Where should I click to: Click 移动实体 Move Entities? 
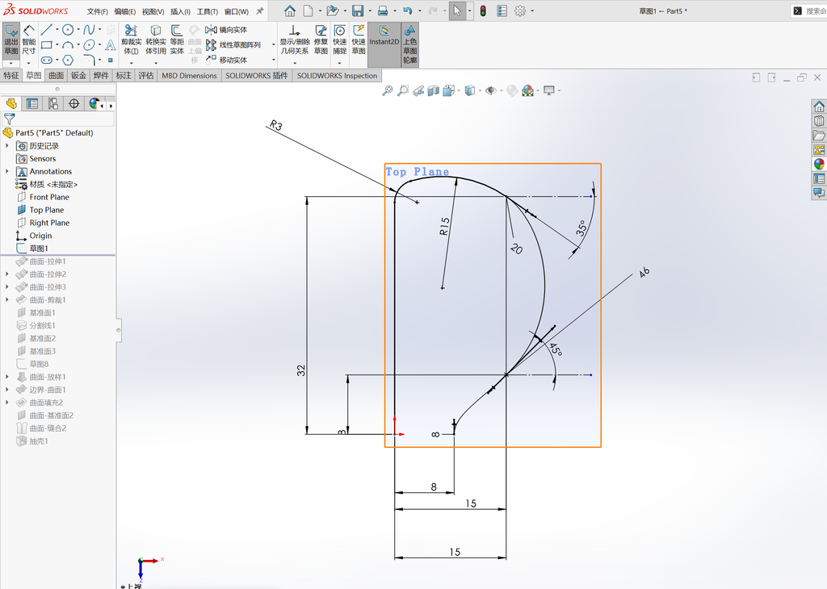coord(226,60)
